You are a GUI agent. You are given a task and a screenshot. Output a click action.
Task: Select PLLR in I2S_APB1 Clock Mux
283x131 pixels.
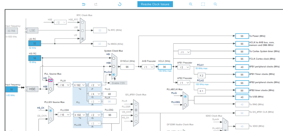coord(136,104)
